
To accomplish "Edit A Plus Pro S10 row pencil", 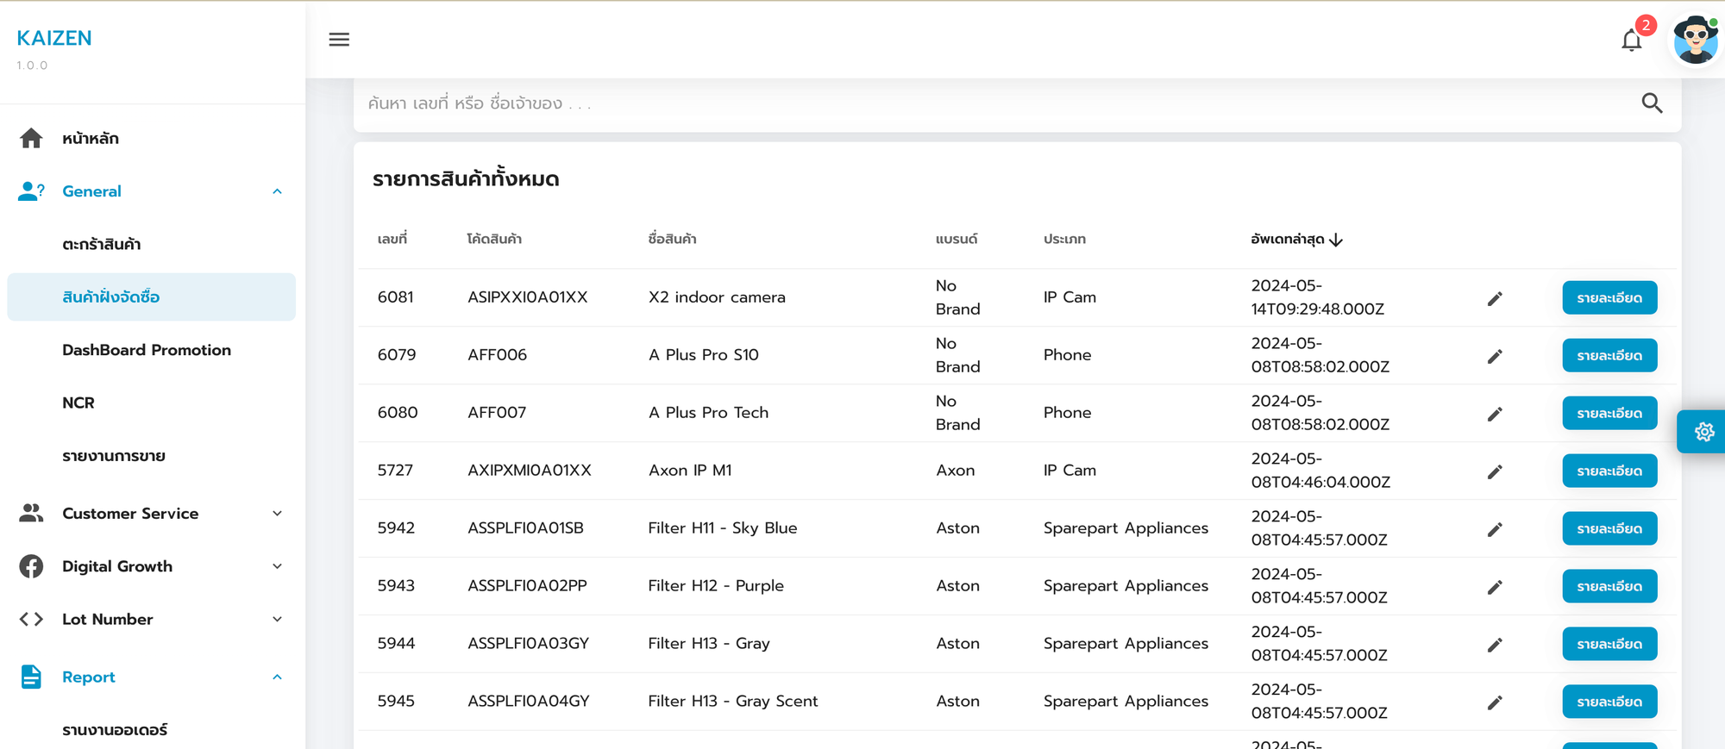I will [1495, 356].
